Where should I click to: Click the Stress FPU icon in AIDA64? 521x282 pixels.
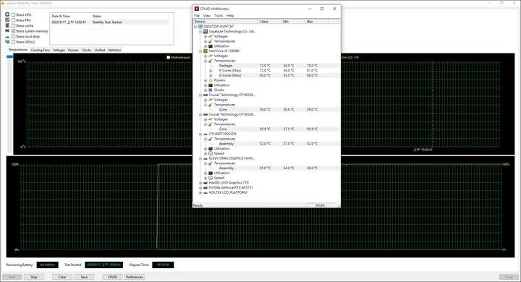coord(7,20)
